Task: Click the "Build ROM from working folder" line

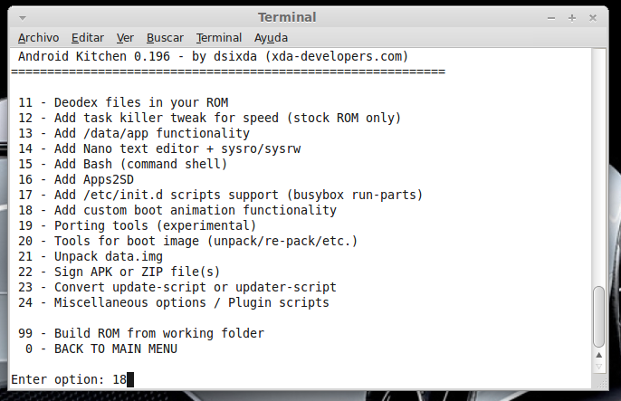Action: tap(158, 333)
